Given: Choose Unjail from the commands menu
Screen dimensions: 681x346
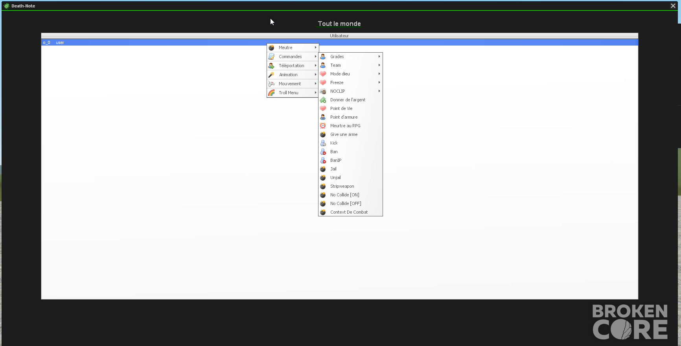Looking at the screenshot, I should pos(350,178).
